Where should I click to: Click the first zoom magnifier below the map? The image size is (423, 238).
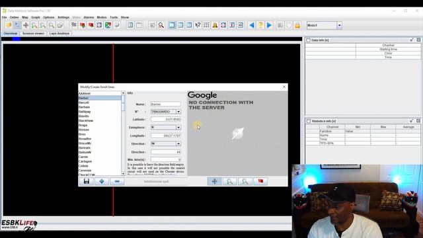pyautogui.click(x=229, y=181)
